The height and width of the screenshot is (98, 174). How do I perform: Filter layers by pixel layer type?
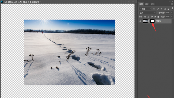154,9
